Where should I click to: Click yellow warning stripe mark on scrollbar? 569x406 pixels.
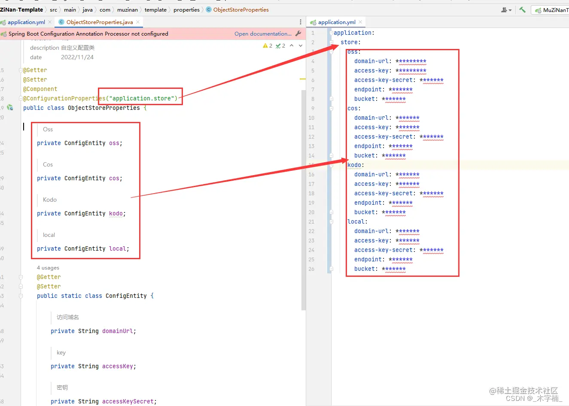303,79
